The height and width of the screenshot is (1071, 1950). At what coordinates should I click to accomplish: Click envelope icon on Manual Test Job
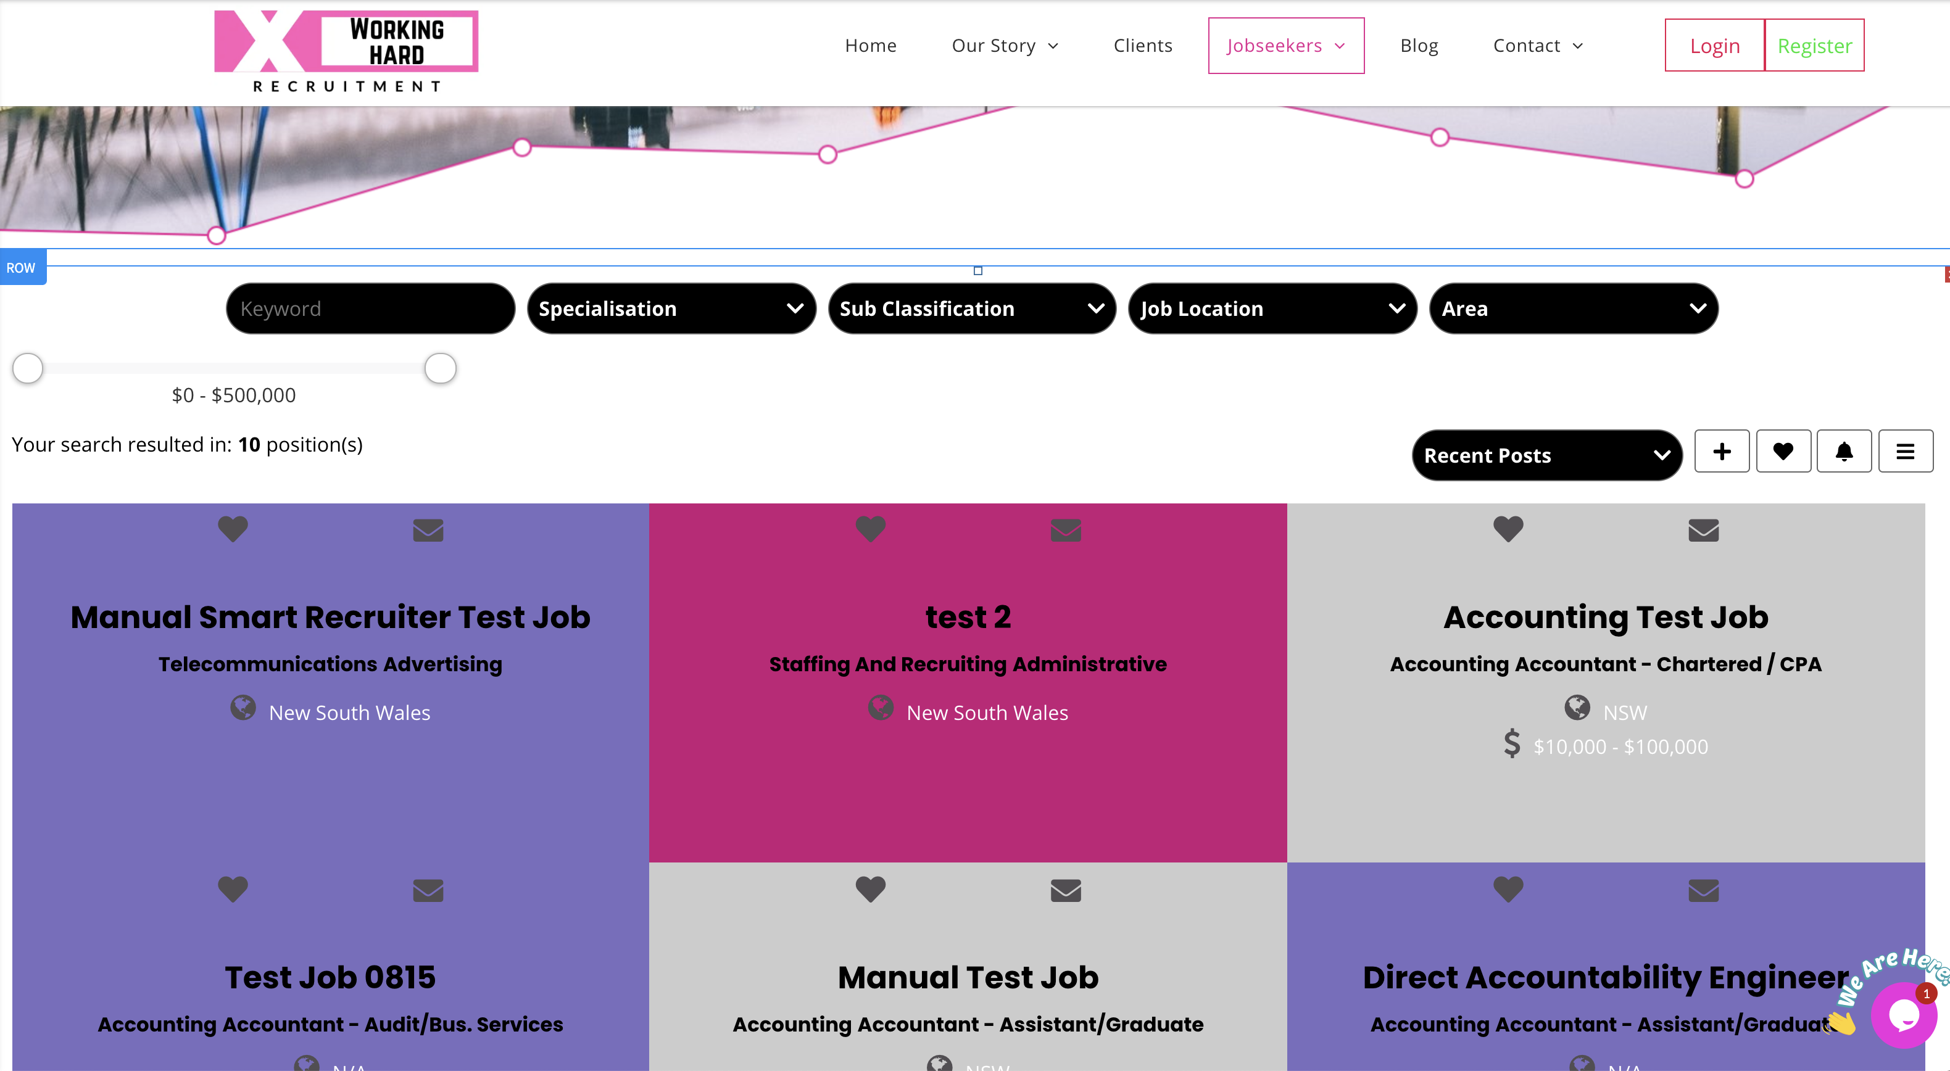(x=1065, y=890)
